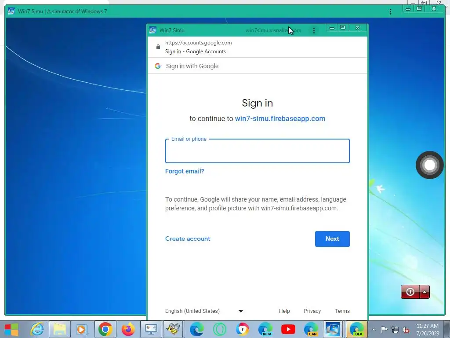Open the Privacy footer link
The height and width of the screenshot is (338, 450).
[312, 311]
